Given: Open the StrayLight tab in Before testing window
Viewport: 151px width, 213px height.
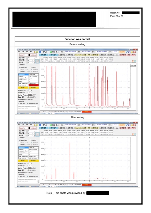Looking at the screenshot, I should coord(79,55).
